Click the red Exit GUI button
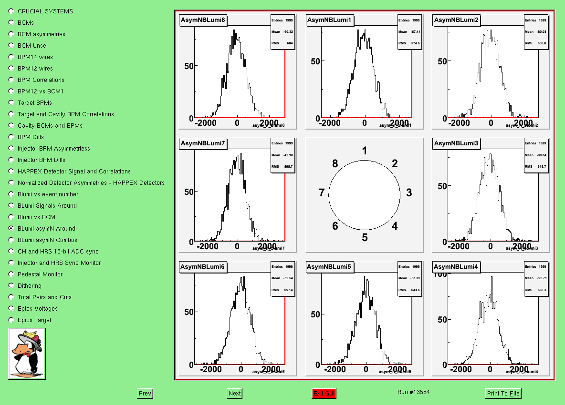Screen dimensions: 565x405 (x=324, y=394)
